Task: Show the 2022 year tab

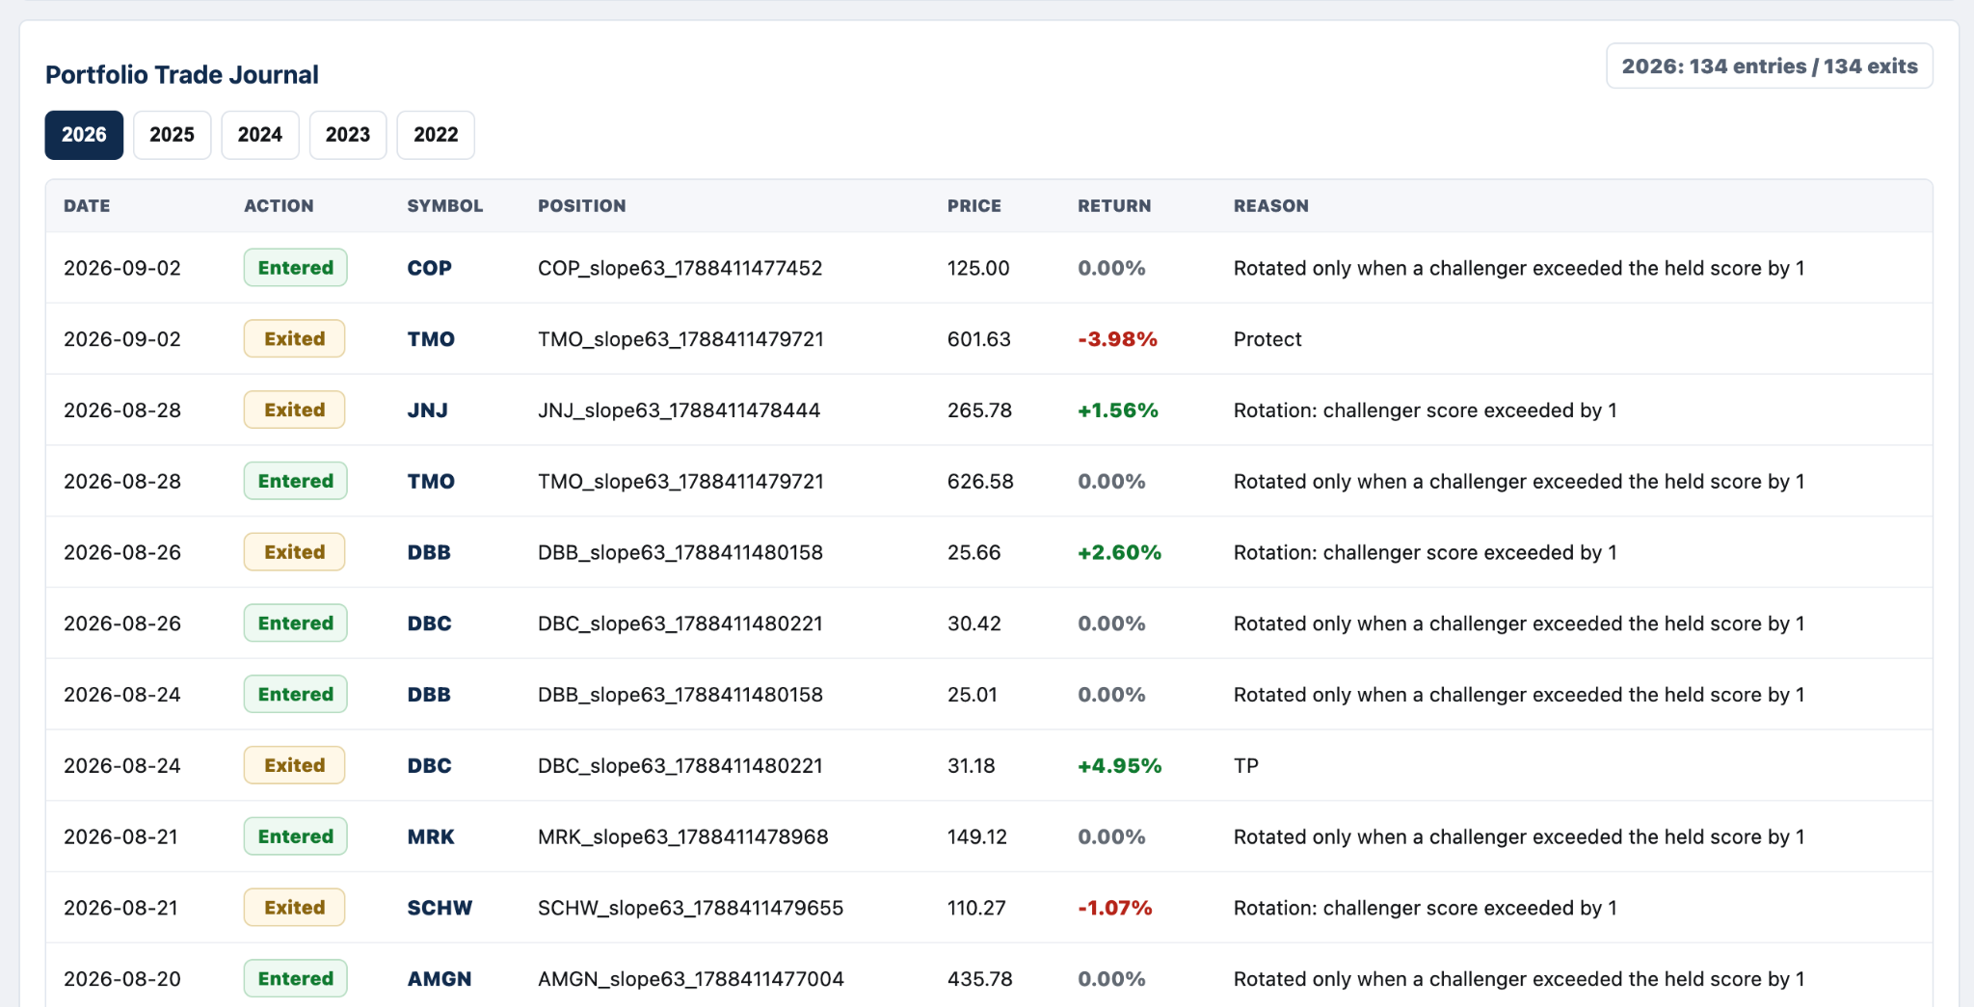Action: click(436, 135)
